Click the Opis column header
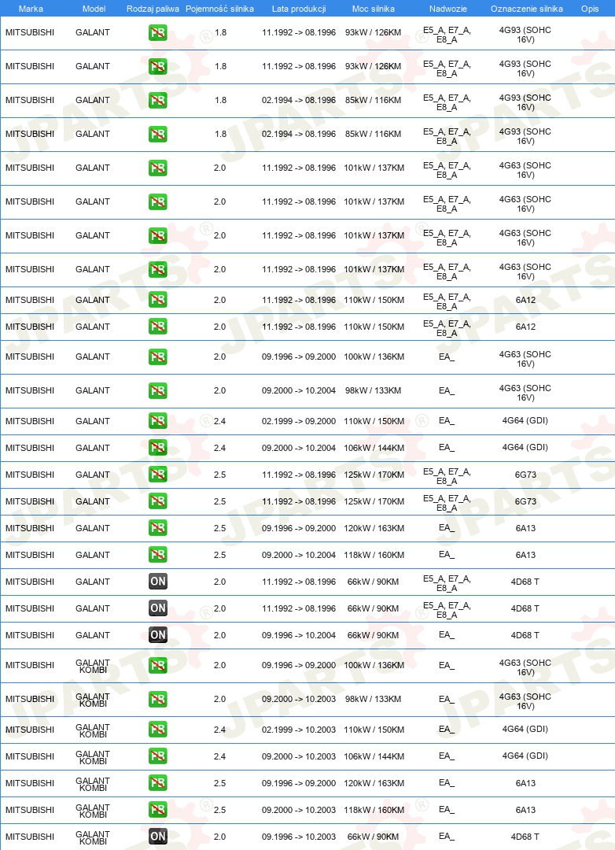The image size is (615, 850). pos(590,9)
